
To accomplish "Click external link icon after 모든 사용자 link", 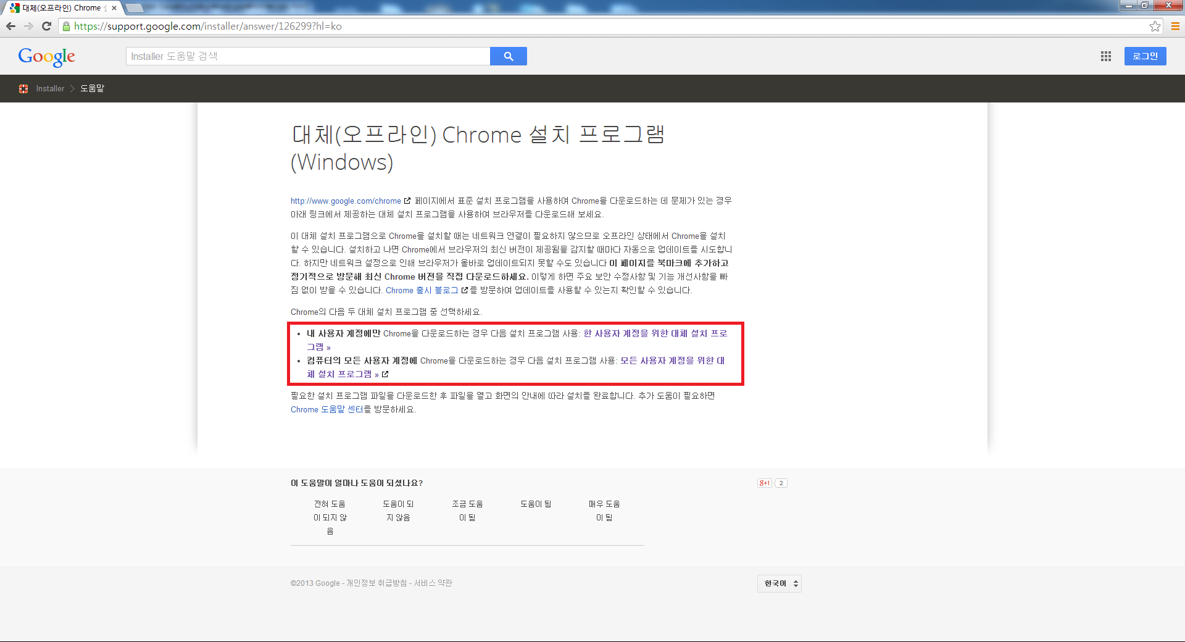I will 385,374.
